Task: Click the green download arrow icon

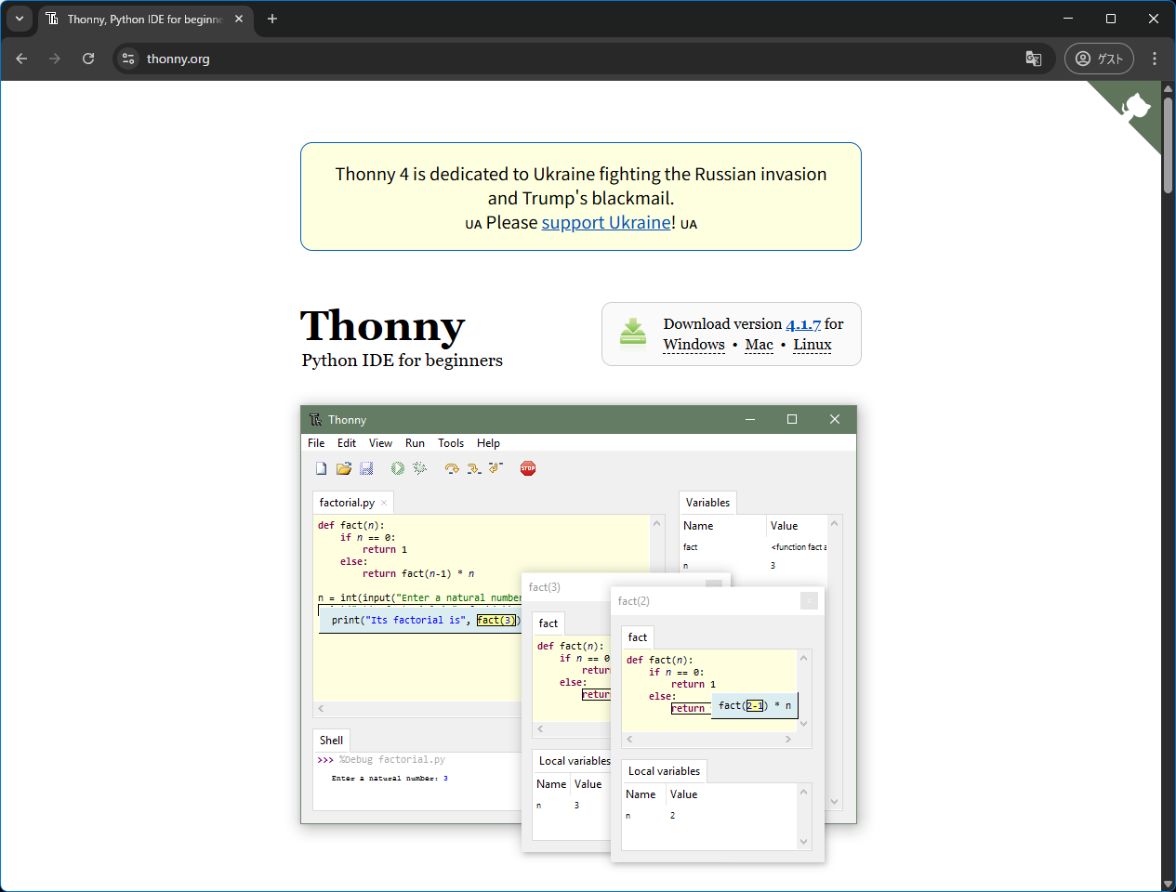Action: [x=633, y=332]
